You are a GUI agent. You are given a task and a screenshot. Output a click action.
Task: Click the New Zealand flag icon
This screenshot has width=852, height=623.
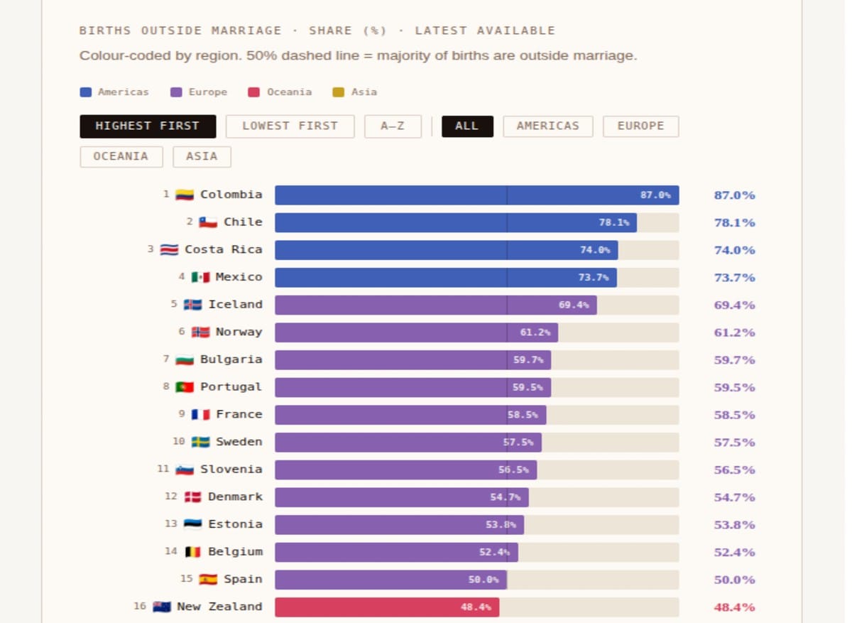tap(162, 607)
